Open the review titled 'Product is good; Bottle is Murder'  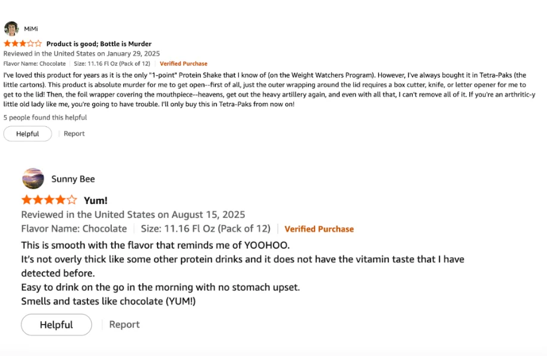click(x=100, y=43)
